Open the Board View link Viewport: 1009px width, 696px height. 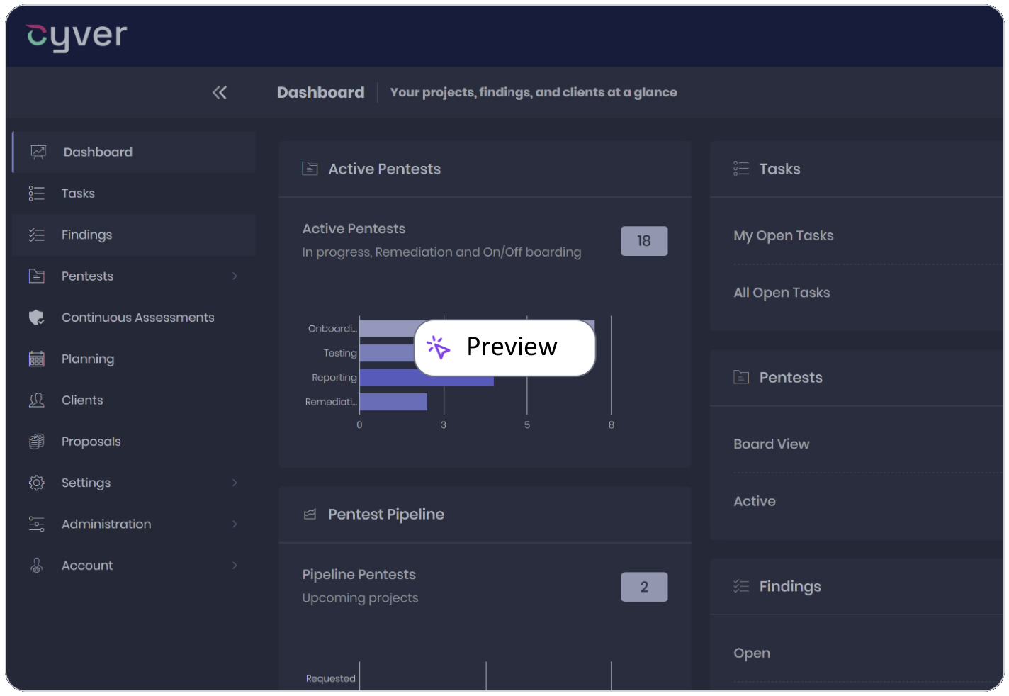(x=771, y=444)
